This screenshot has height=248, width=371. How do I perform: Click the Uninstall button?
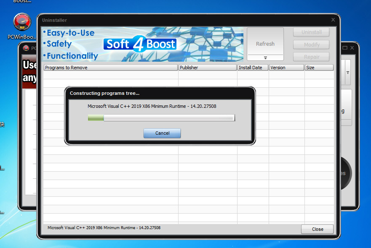coord(311,32)
